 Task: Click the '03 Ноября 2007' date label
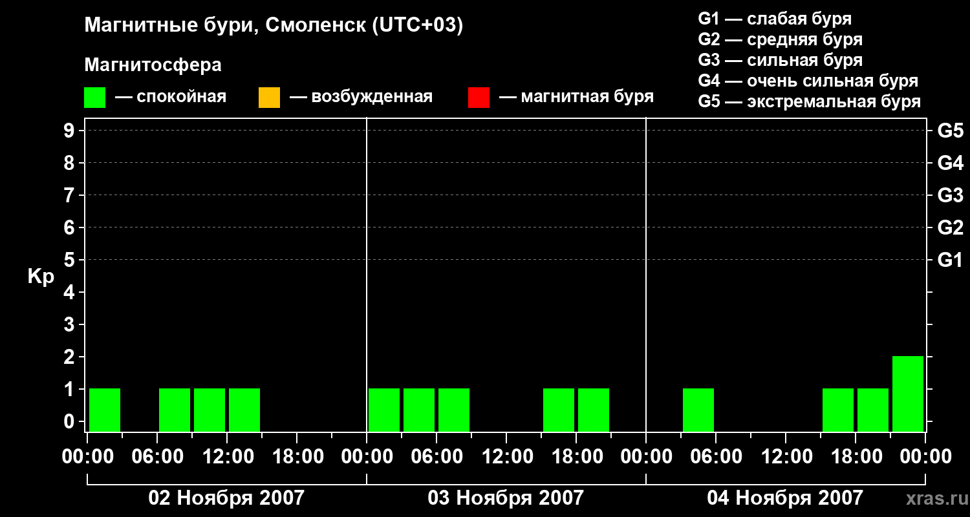pyautogui.click(x=506, y=498)
